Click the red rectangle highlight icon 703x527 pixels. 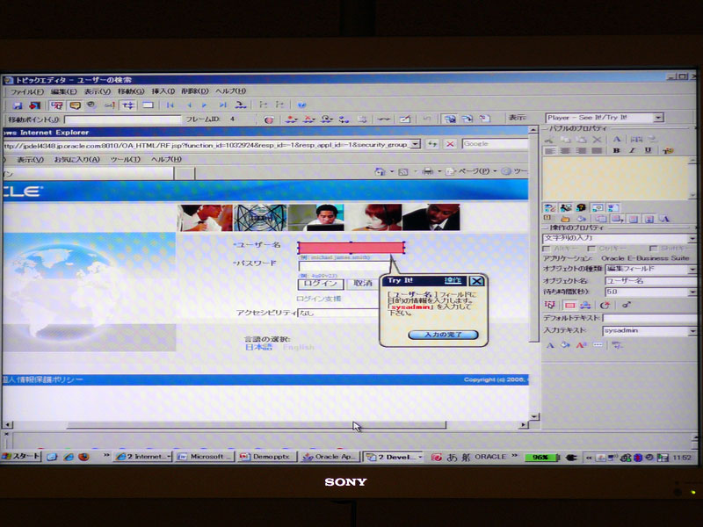569,305
